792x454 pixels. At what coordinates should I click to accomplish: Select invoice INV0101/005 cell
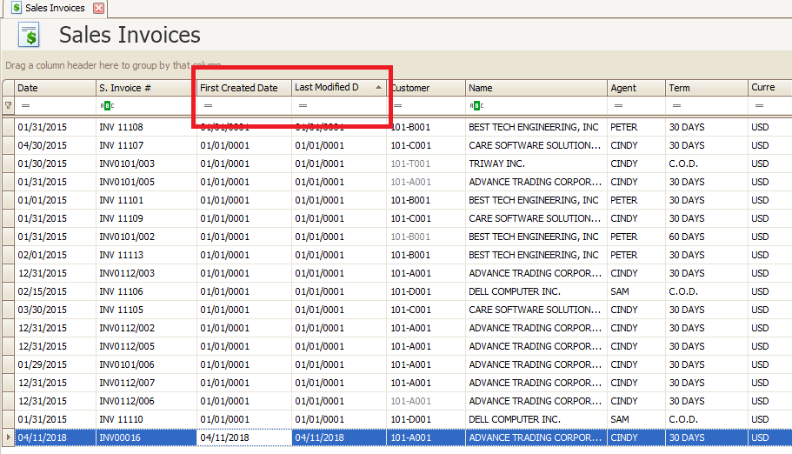146,182
